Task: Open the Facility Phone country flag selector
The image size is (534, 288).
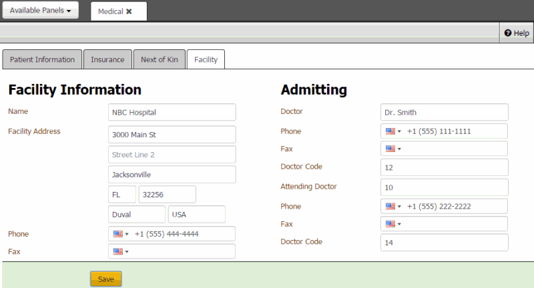Action: tap(120, 234)
